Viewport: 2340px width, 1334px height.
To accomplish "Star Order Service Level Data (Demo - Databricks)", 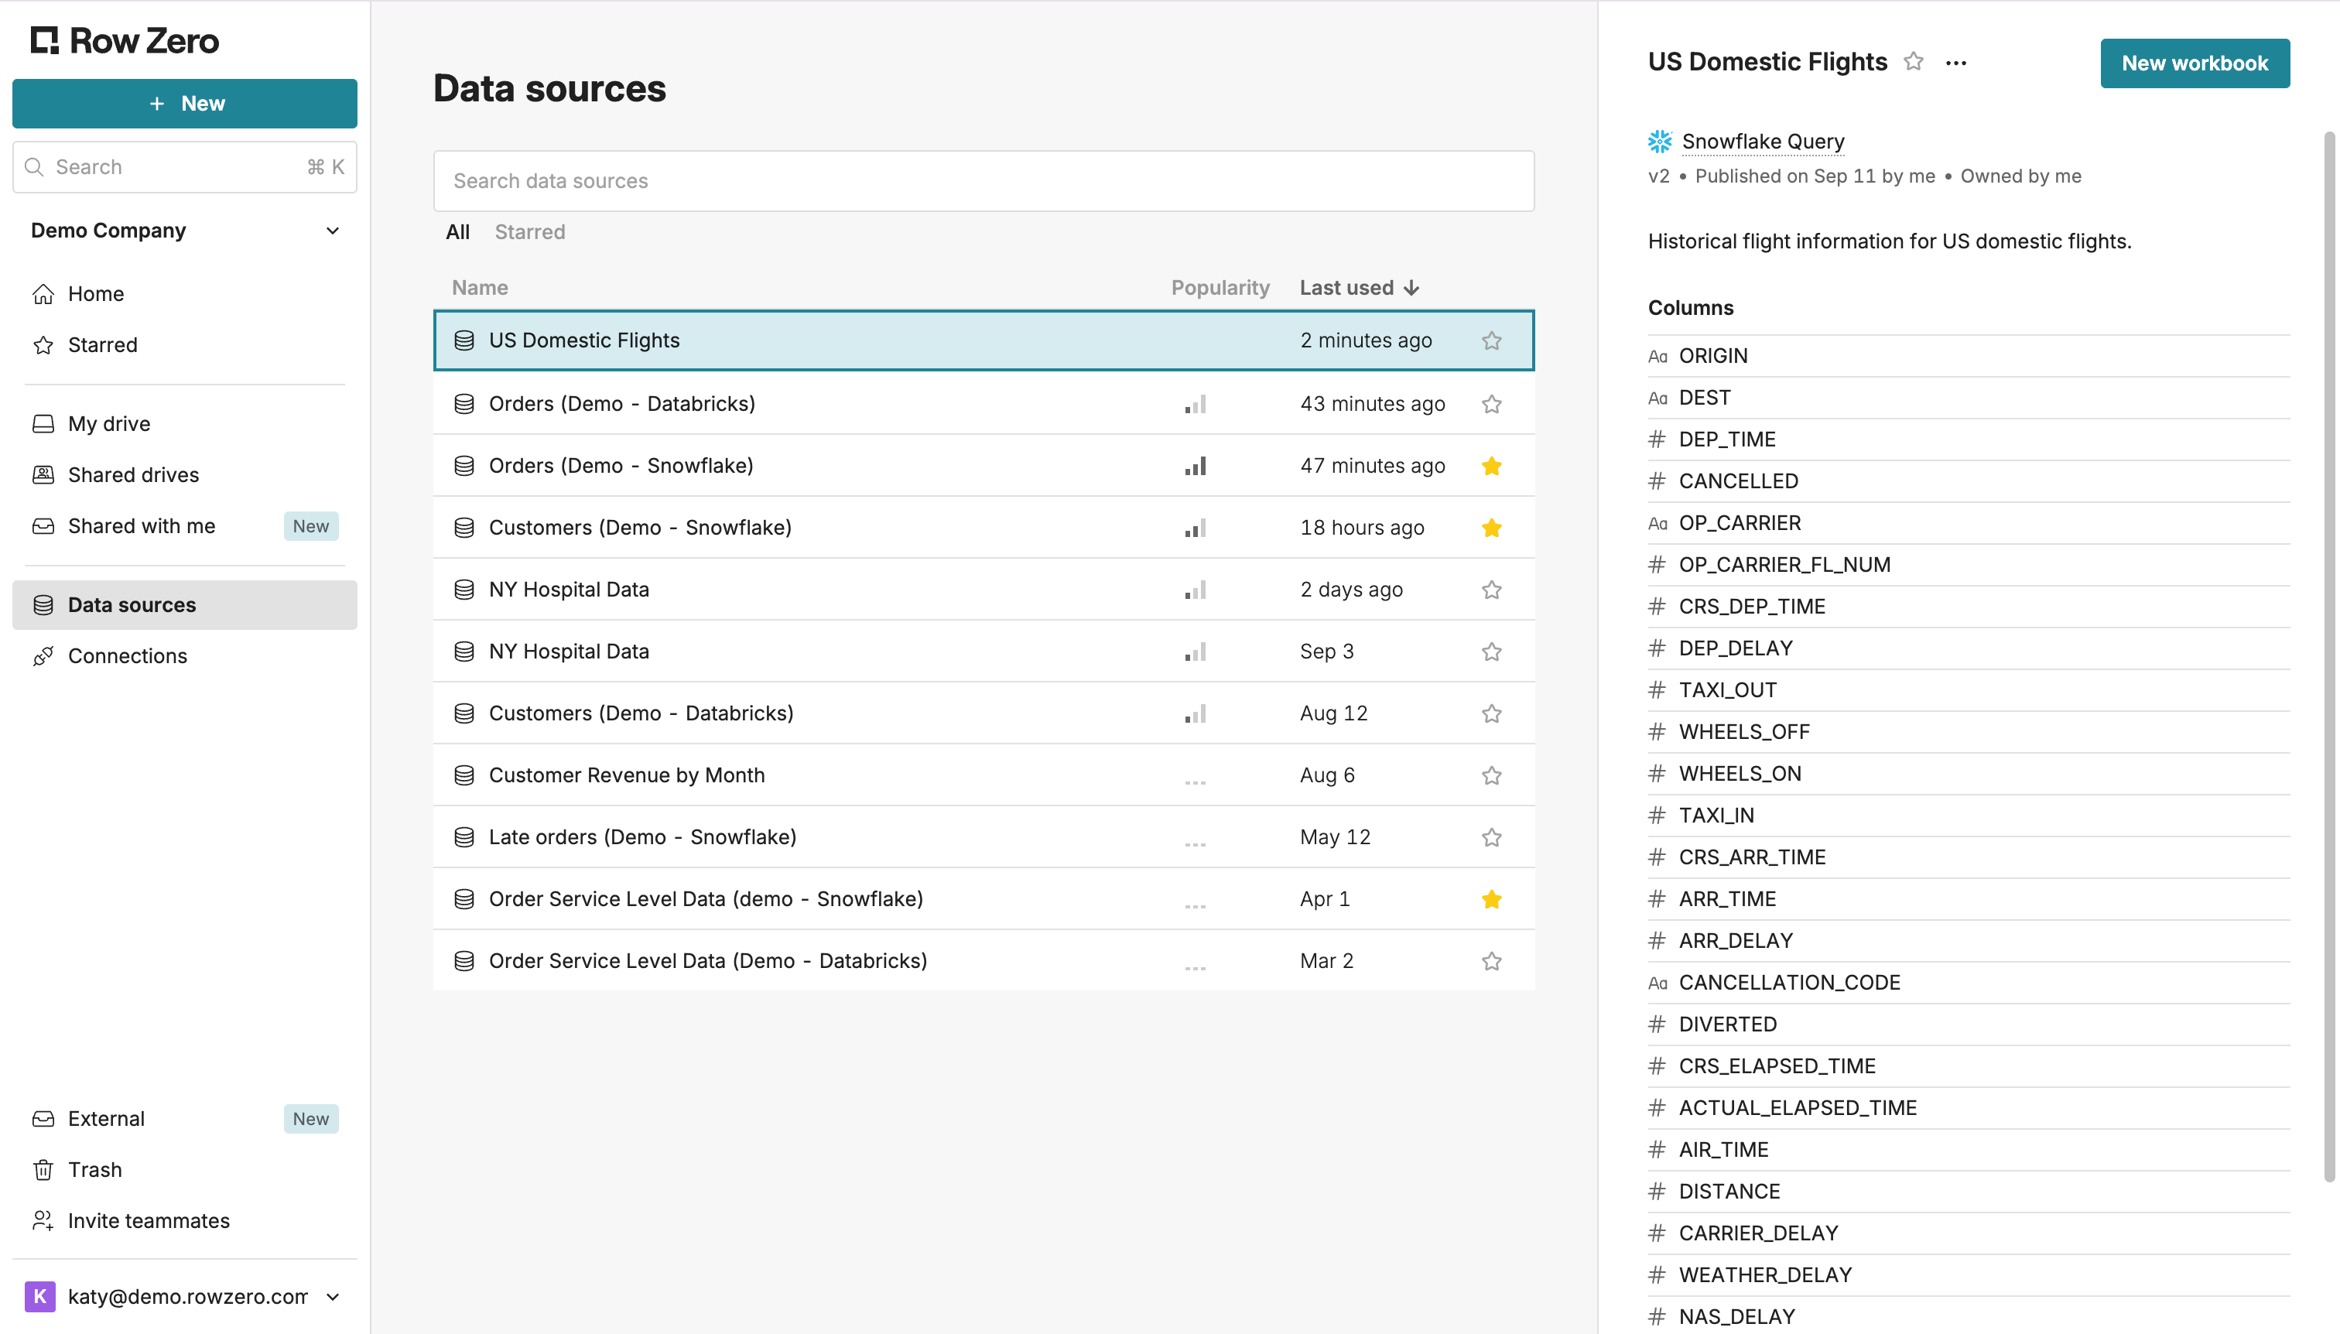I will (1492, 961).
